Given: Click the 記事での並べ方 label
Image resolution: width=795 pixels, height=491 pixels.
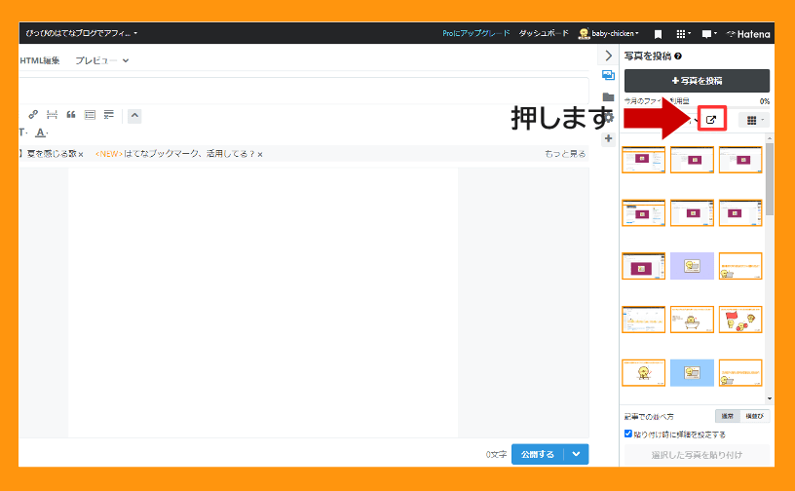Looking at the screenshot, I should coord(649,416).
